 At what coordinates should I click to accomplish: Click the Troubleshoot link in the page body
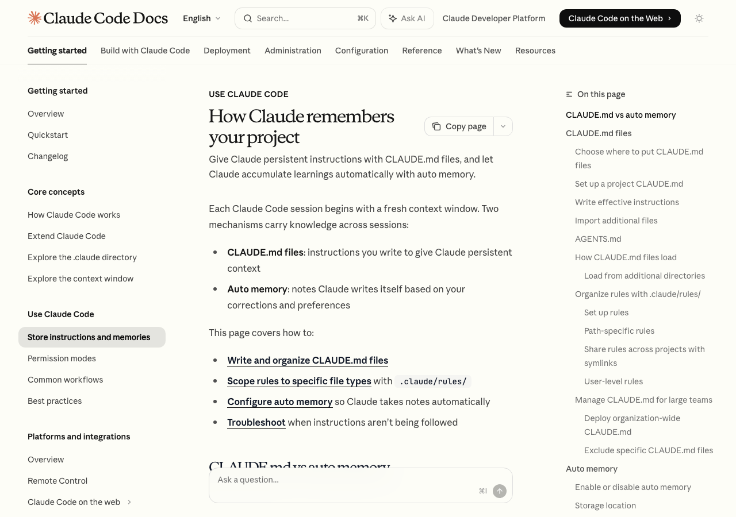(256, 422)
